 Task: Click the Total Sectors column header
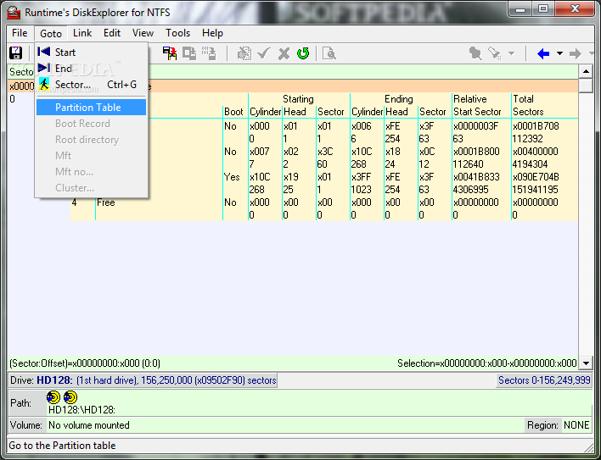(528, 105)
